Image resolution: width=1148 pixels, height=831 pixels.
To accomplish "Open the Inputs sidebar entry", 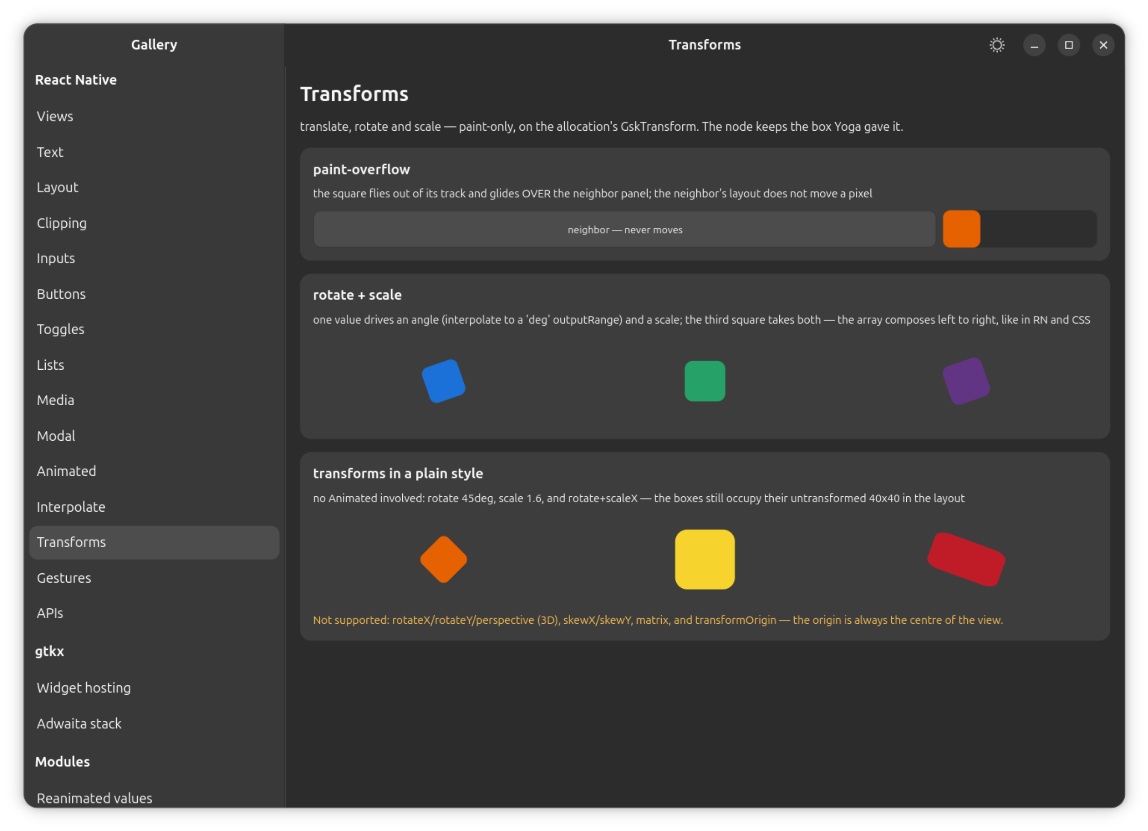I will pyautogui.click(x=154, y=258).
